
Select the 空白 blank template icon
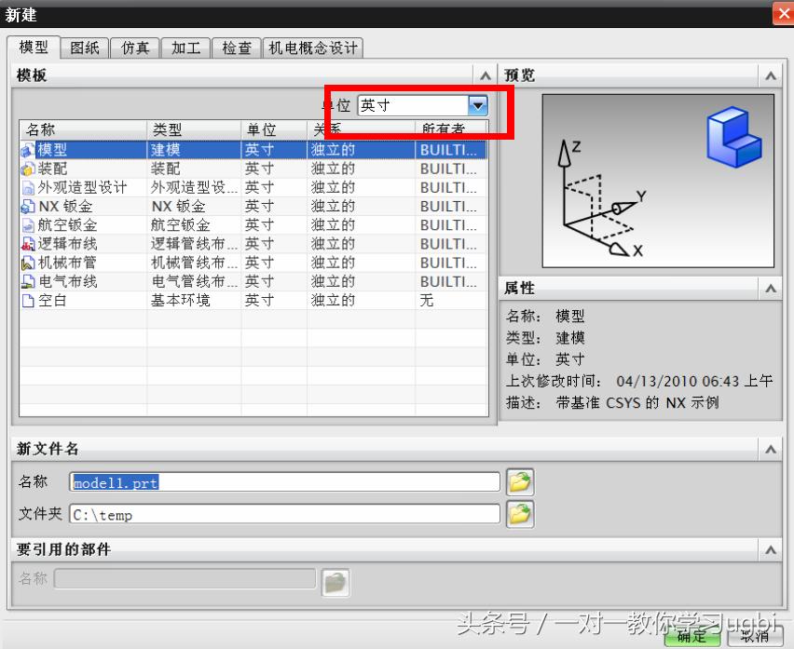point(28,299)
